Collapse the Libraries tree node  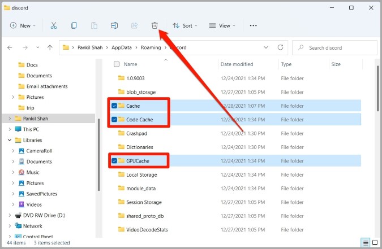click(x=10, y=140)
